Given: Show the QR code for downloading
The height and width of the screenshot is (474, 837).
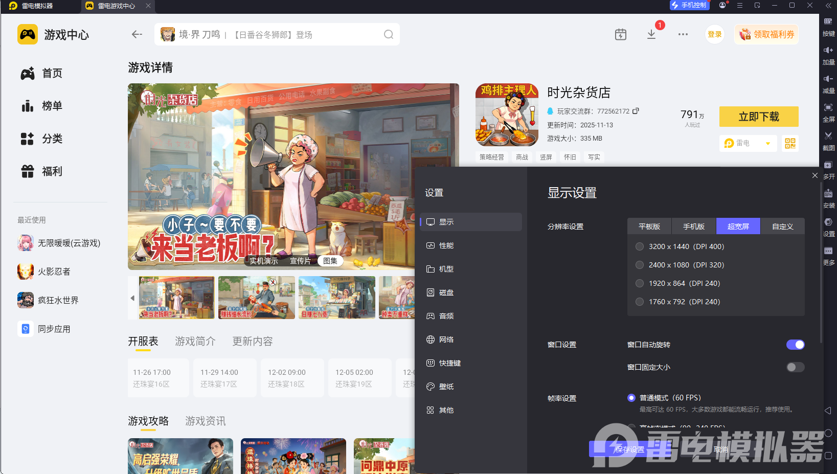Looking at the screenshot, I should 790,143.
